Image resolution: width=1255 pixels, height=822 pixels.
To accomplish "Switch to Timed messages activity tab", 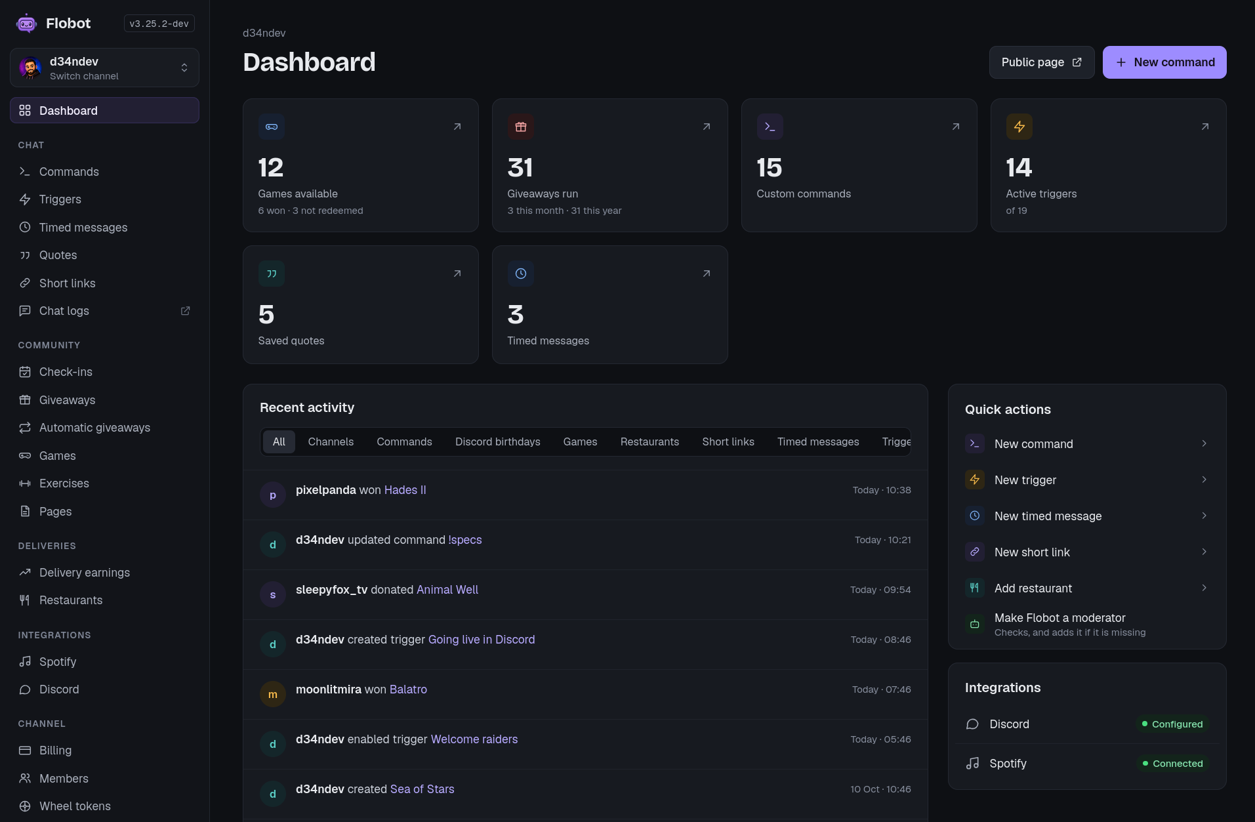I will (x=818, y=442).
